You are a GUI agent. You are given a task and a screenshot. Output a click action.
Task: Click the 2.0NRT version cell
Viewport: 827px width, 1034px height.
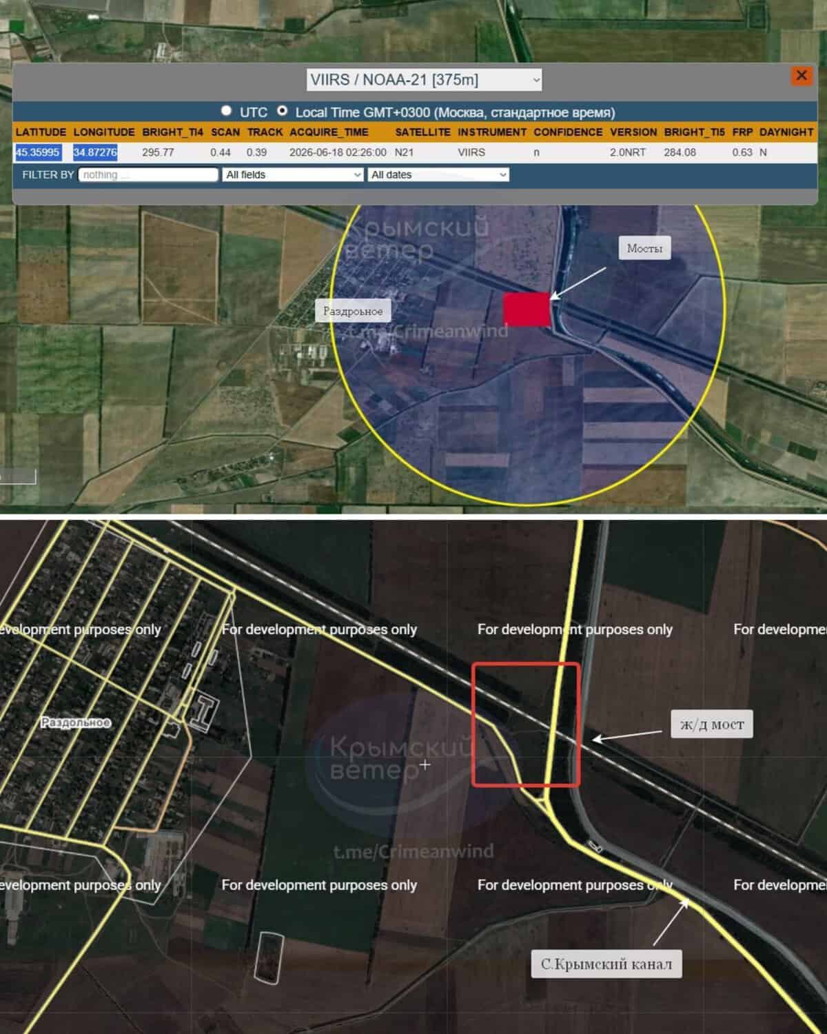coord(628,152)
